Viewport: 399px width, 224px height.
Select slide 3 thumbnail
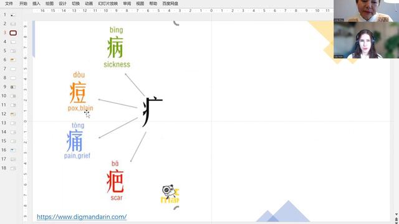point(13,33)
